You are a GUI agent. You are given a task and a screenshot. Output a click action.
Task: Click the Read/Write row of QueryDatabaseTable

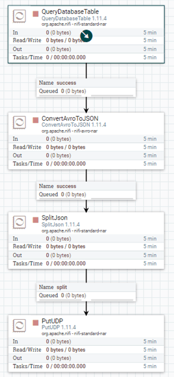(x=86, y=40)
